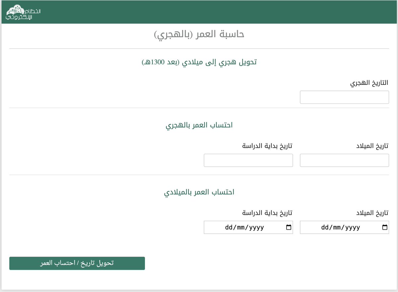Screen dimensions: 398x292
Task: Click section heading احتساب العمر بالهجري
Action: click(x=199, y=125)
